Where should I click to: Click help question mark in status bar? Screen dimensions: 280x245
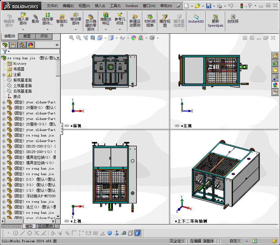click(255, 241)
